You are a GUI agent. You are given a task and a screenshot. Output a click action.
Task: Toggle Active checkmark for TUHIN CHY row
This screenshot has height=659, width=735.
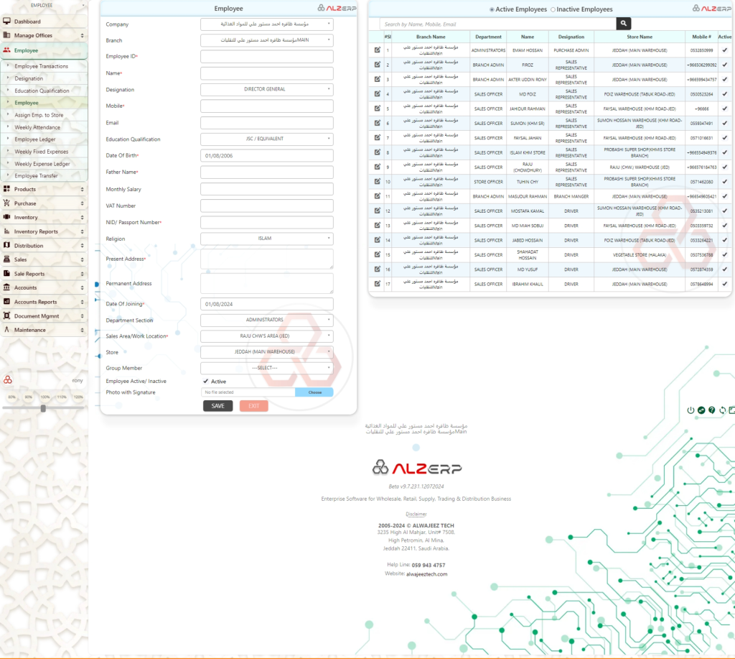coord(725,181)
